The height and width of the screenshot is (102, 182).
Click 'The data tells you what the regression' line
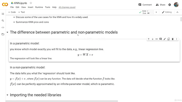coord(43,73)
